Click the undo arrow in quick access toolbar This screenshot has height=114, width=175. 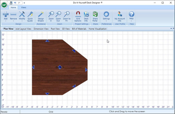[15, 3]
